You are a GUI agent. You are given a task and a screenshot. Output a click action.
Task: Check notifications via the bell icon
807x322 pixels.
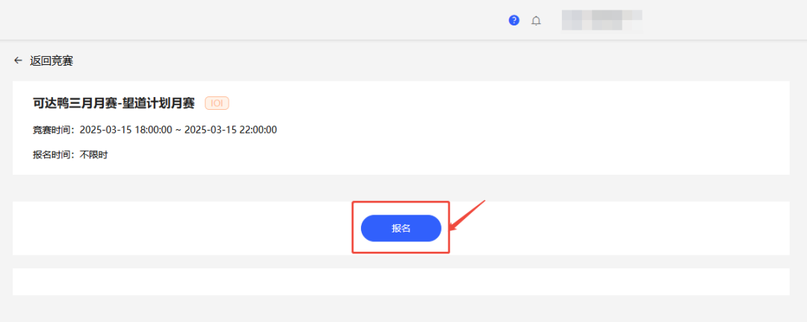click(x=537, y=21)
